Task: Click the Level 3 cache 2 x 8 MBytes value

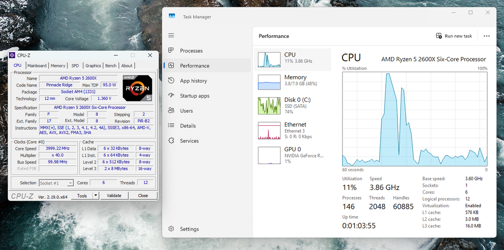Action: 116,168
